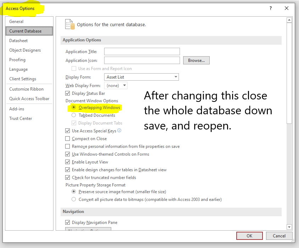Open the General options category
The width and height of the screenshot is (299, 248).
tap(29, 22)
